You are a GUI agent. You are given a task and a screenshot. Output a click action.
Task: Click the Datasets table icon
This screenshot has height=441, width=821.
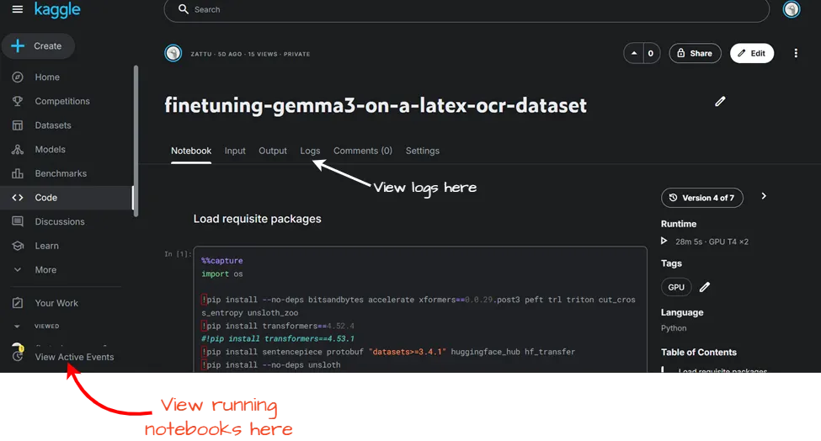point(18,125)
